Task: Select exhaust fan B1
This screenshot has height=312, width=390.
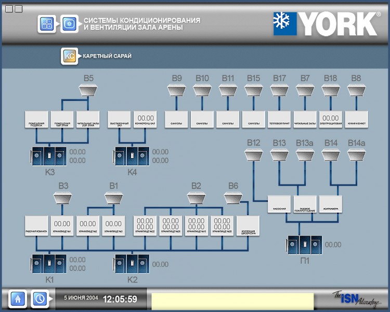Action: coord(114,198)
